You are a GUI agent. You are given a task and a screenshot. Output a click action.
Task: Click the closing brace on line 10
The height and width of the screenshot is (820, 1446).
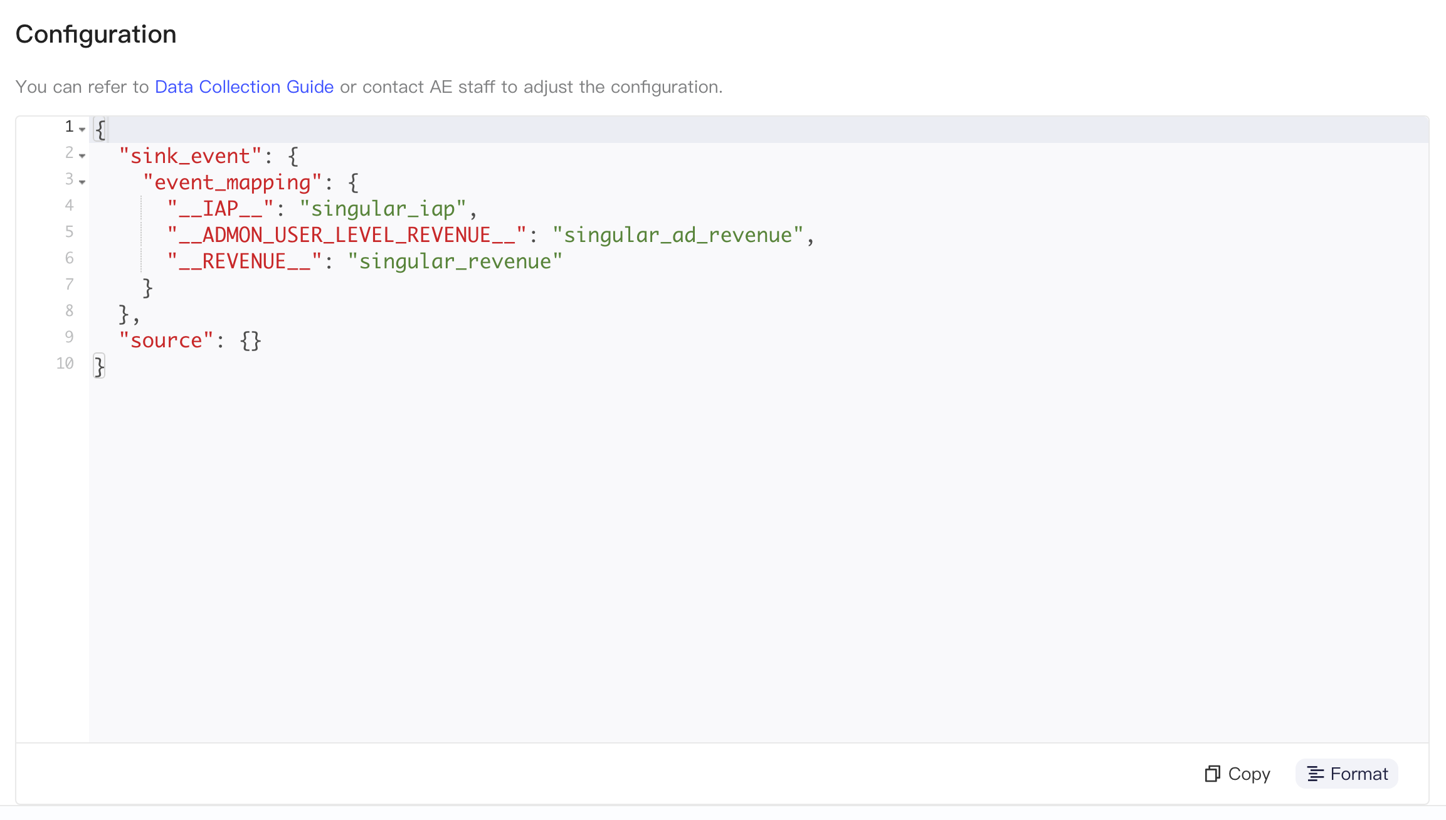[99, 367]
